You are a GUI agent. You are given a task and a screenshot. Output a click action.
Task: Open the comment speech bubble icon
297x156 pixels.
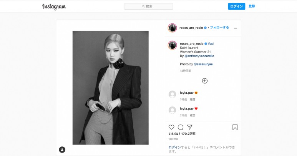181,127
